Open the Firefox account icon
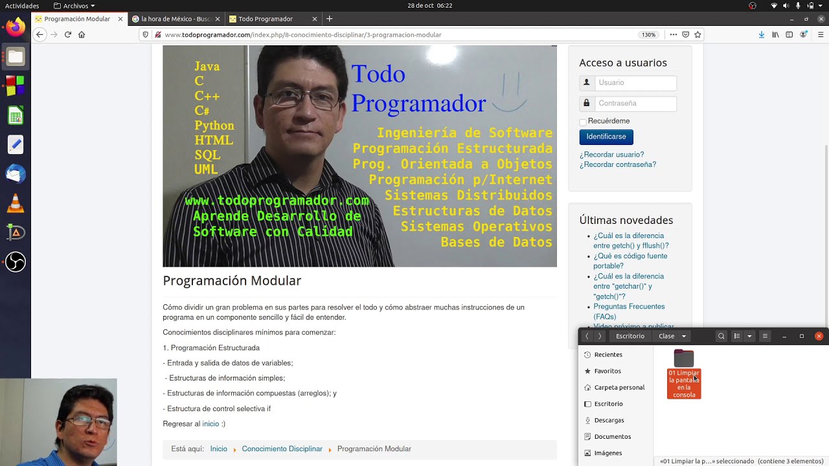Viewport: 829px width, 466px height. [803, 35]
